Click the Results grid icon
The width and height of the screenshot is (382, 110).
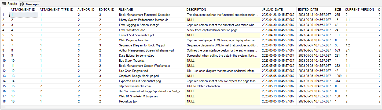4,4
